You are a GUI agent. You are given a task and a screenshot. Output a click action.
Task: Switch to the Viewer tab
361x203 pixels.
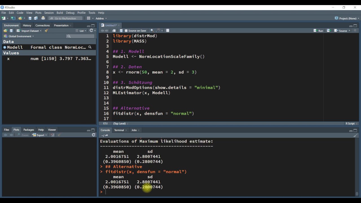point(52,130)
